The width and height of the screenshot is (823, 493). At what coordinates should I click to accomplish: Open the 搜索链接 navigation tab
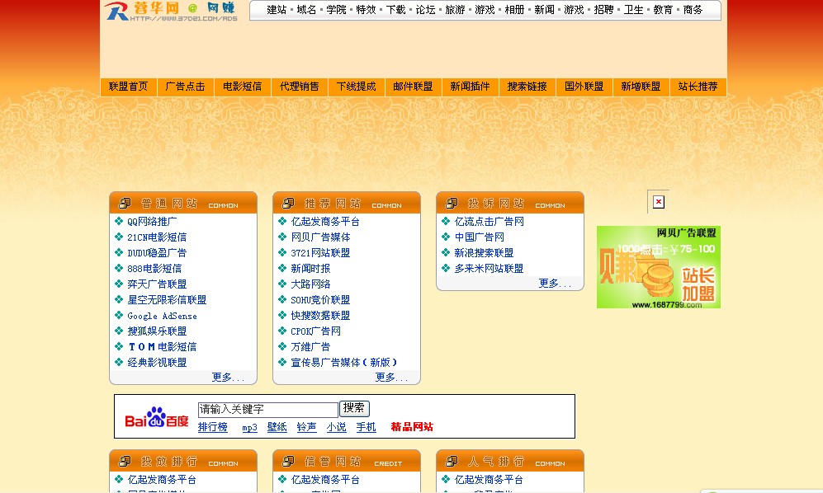[x=527, y=87]
